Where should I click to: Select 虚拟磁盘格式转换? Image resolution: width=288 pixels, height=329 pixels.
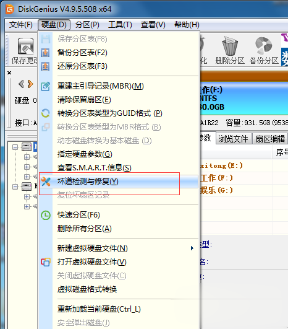[119, 289]
